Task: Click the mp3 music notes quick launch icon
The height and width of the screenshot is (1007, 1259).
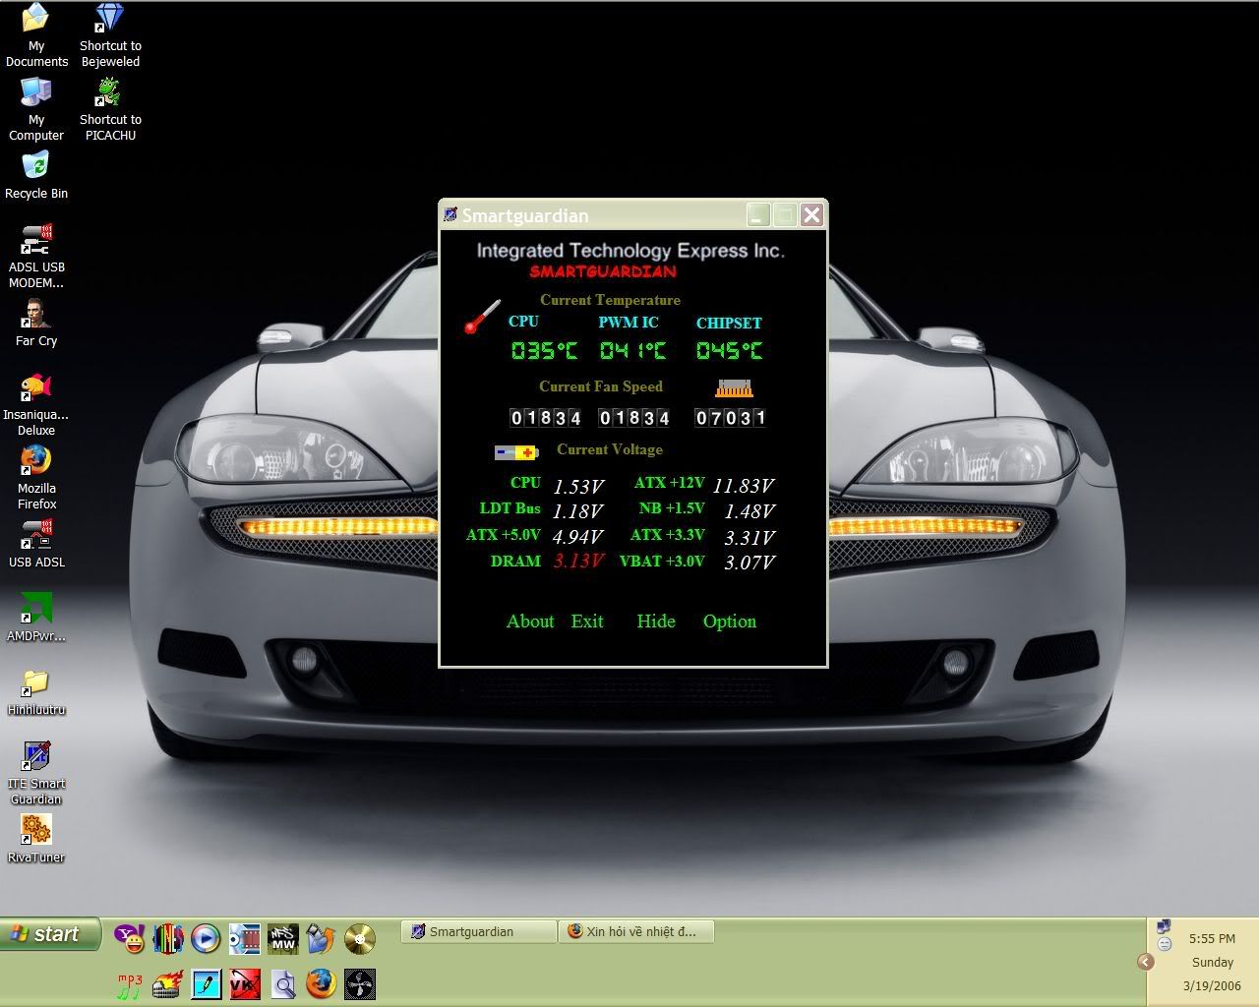Action: tap(130, 984)
